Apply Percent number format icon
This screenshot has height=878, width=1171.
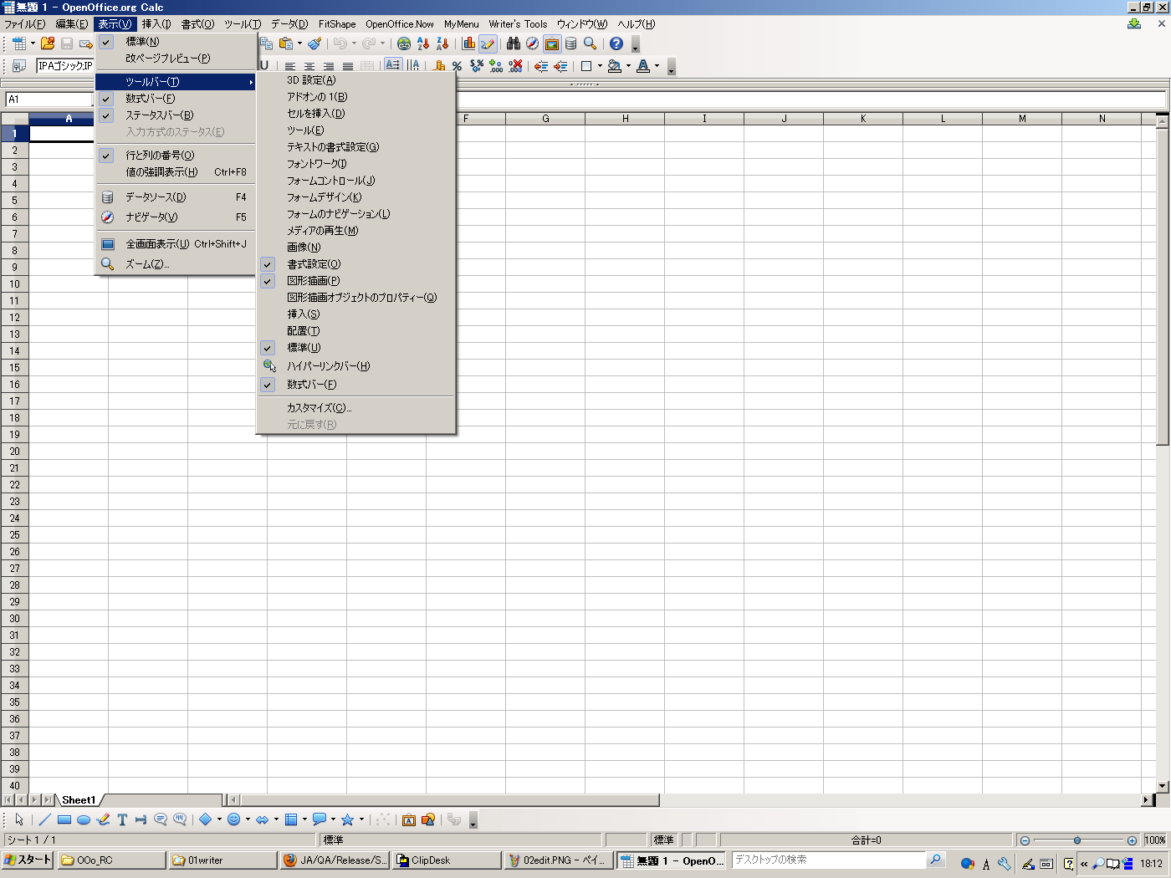[x=457, y=66]
